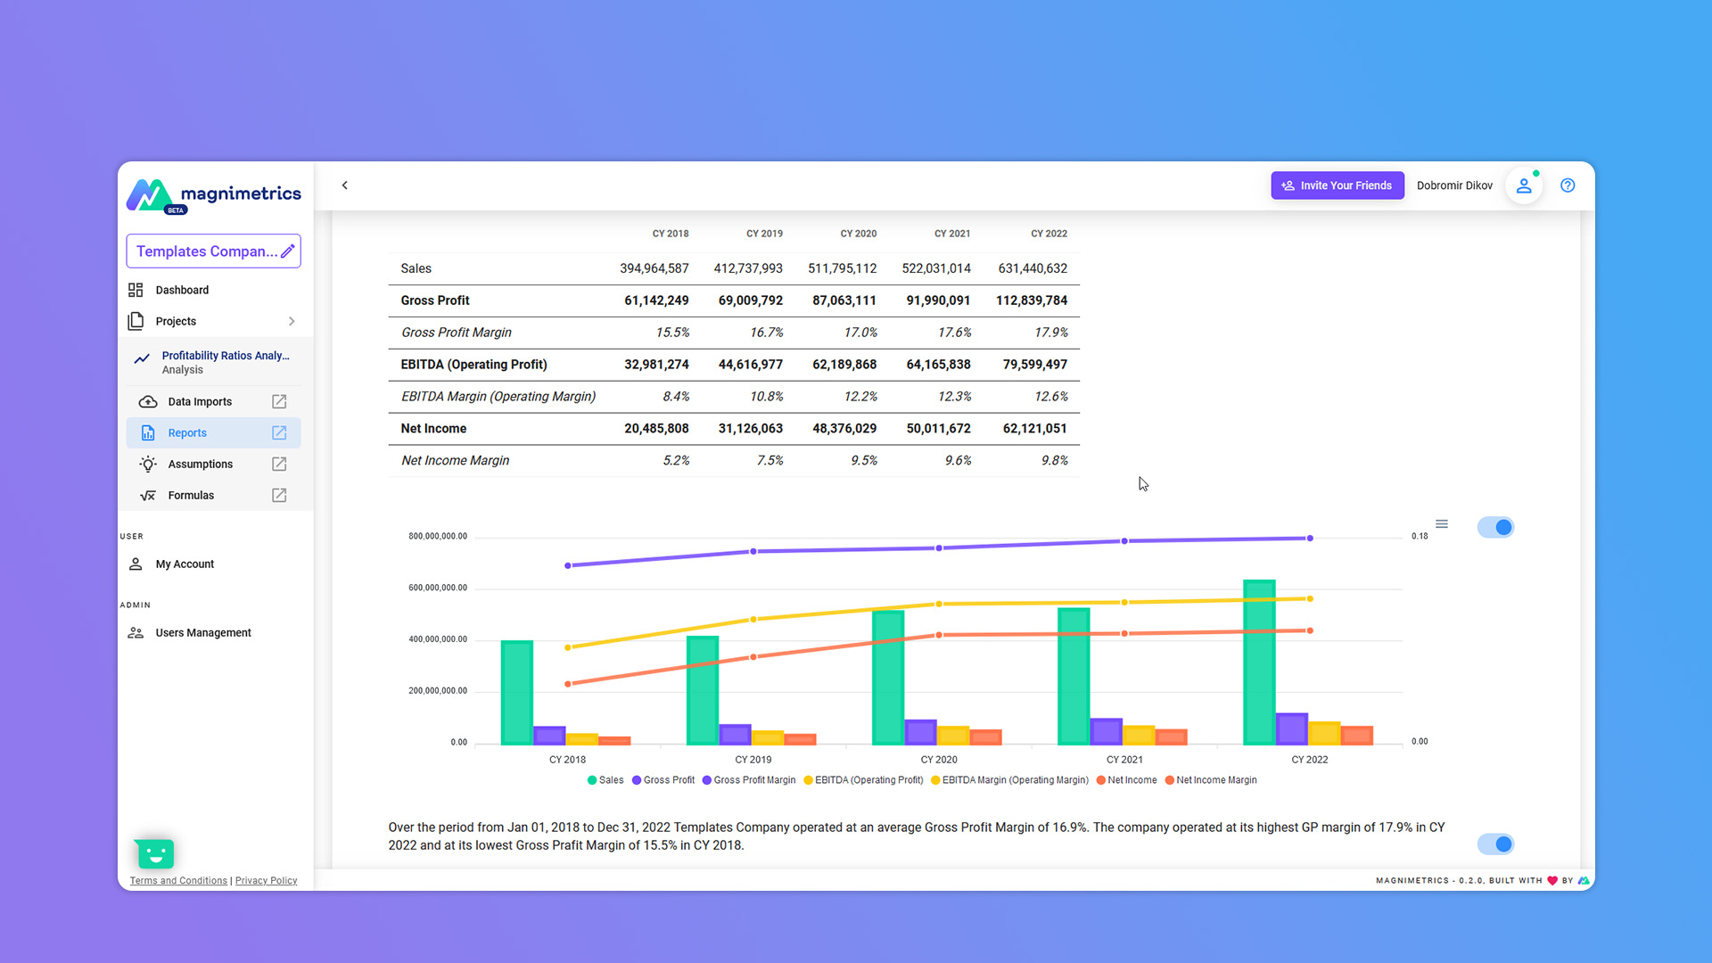Hide the Sales series via chart legend
1712x963 pixels.
coord(605,779)
